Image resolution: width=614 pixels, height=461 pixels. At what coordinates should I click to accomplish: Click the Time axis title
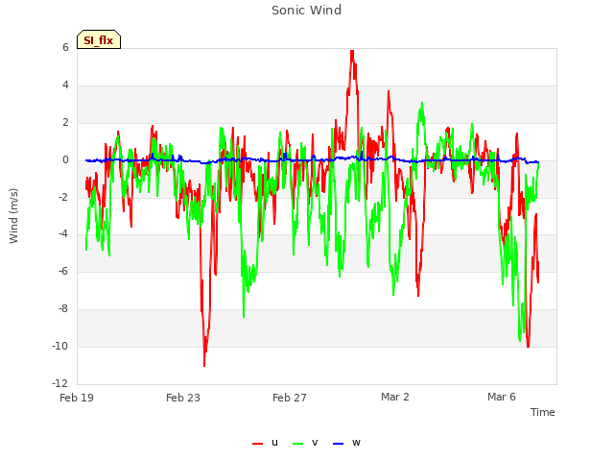tap(543, 412)
